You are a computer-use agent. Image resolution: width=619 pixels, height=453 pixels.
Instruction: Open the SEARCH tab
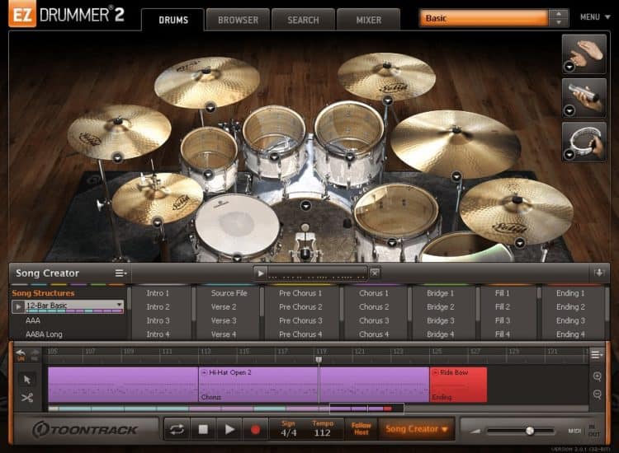click(303, 20)
